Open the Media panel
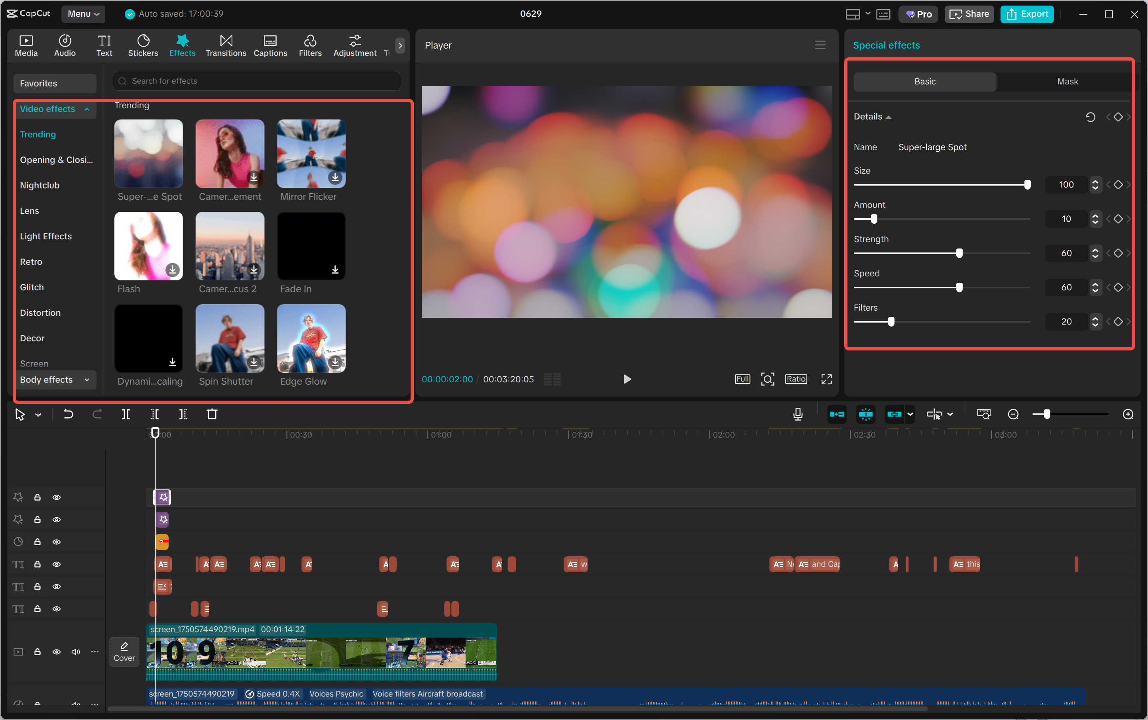The width and height of the screenshot is (1148, 720). [26, 45]
